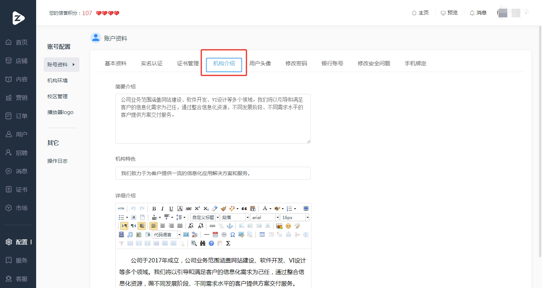Open arial font family dropdown
This screenshot has width=542, height=288.
[265, 217]
